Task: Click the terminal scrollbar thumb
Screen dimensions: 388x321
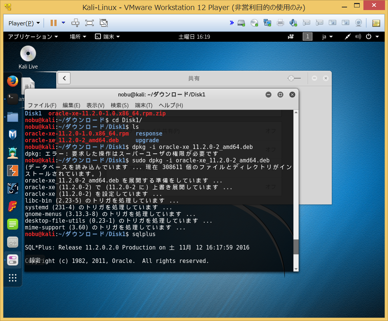Action: [296, 247]
